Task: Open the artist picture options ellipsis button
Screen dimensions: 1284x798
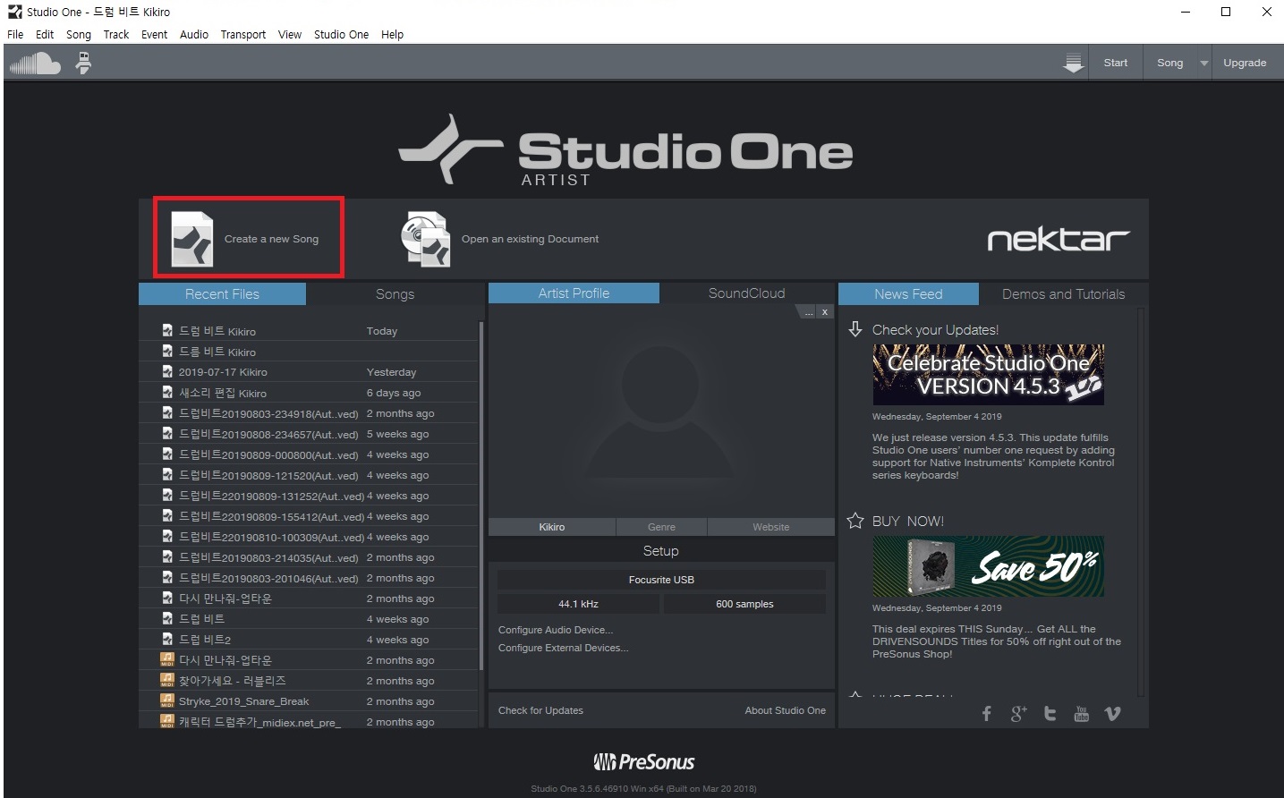Action: click(x=807, y=312)
